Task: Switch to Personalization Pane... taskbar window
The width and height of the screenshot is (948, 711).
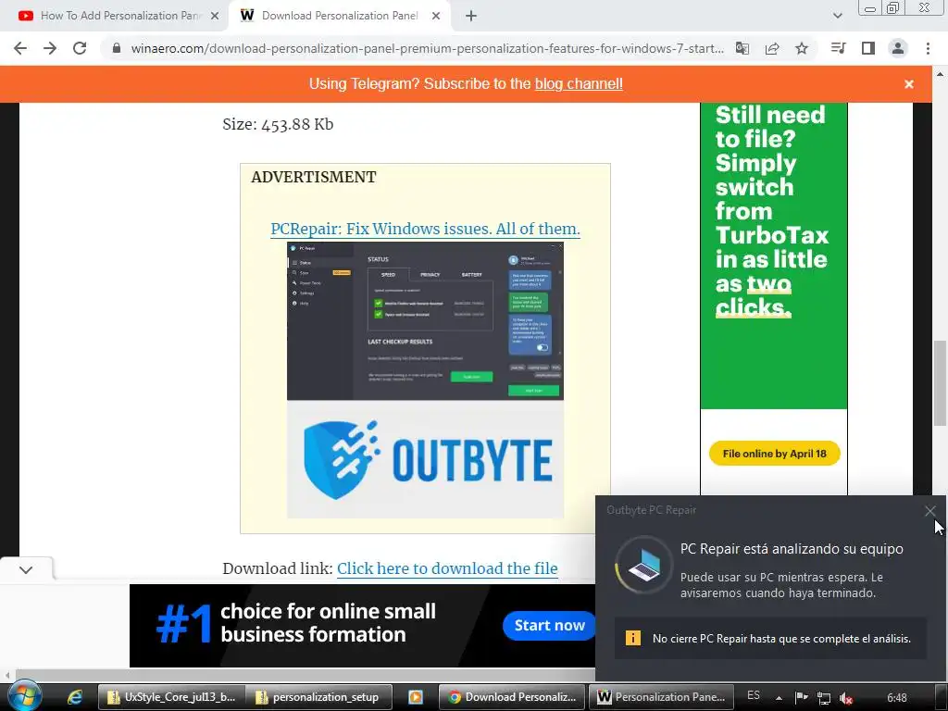Action: pos(663,697)
